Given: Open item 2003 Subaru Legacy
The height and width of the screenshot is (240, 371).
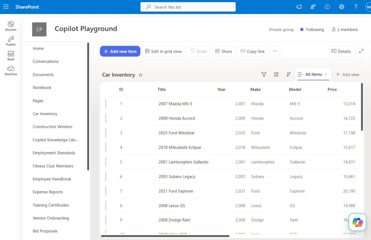Looking at the screenshot, I should [x=177, y=177].
